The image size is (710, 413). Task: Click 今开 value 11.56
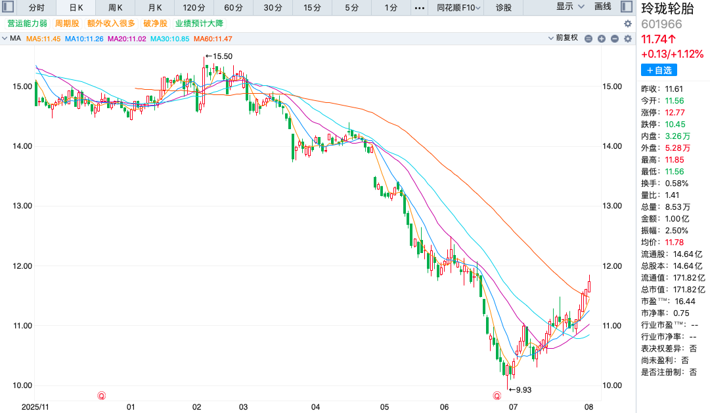675,101
